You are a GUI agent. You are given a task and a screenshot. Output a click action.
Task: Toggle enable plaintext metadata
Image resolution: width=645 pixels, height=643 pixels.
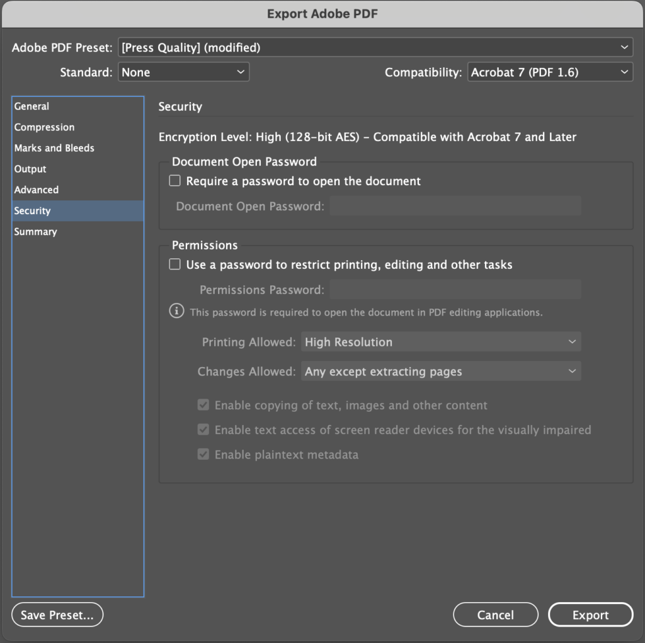point(203,454)
